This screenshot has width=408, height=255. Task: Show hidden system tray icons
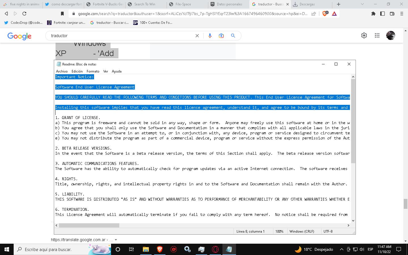[x=341, y=249]
